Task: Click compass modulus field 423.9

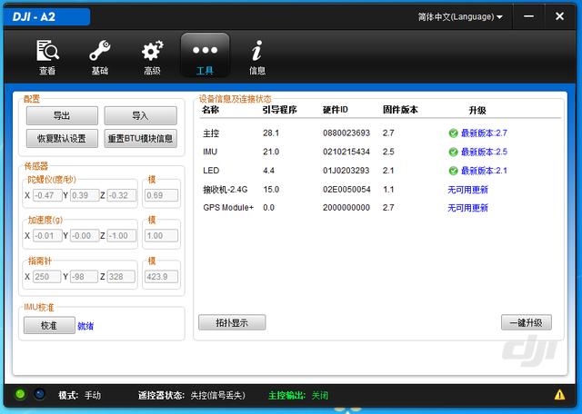Action: coord(162,277)
